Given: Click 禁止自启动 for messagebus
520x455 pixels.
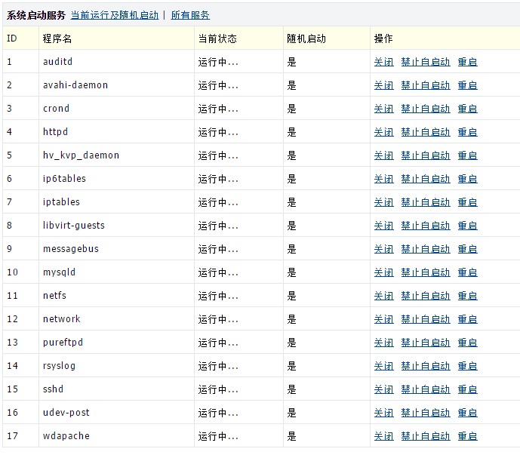Looking at the screenshot, I should [x=426, y=249].
